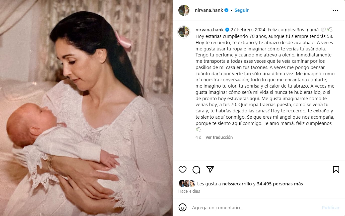Click the verified badge beside the header username
The image size is (345, 216).
226,10
